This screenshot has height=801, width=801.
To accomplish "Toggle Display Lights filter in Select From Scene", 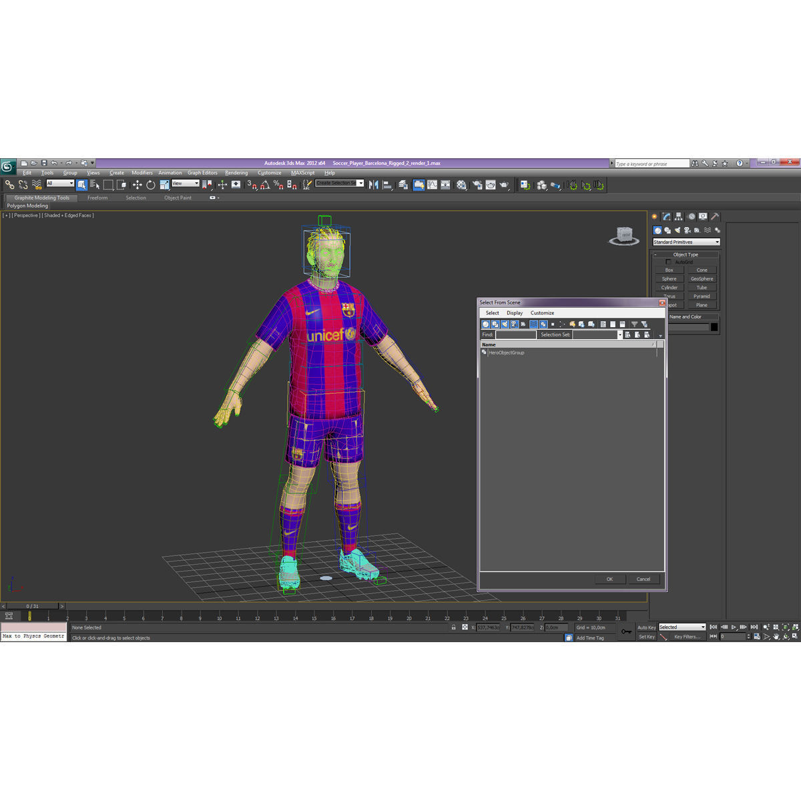I will click(x=505, y=324).
